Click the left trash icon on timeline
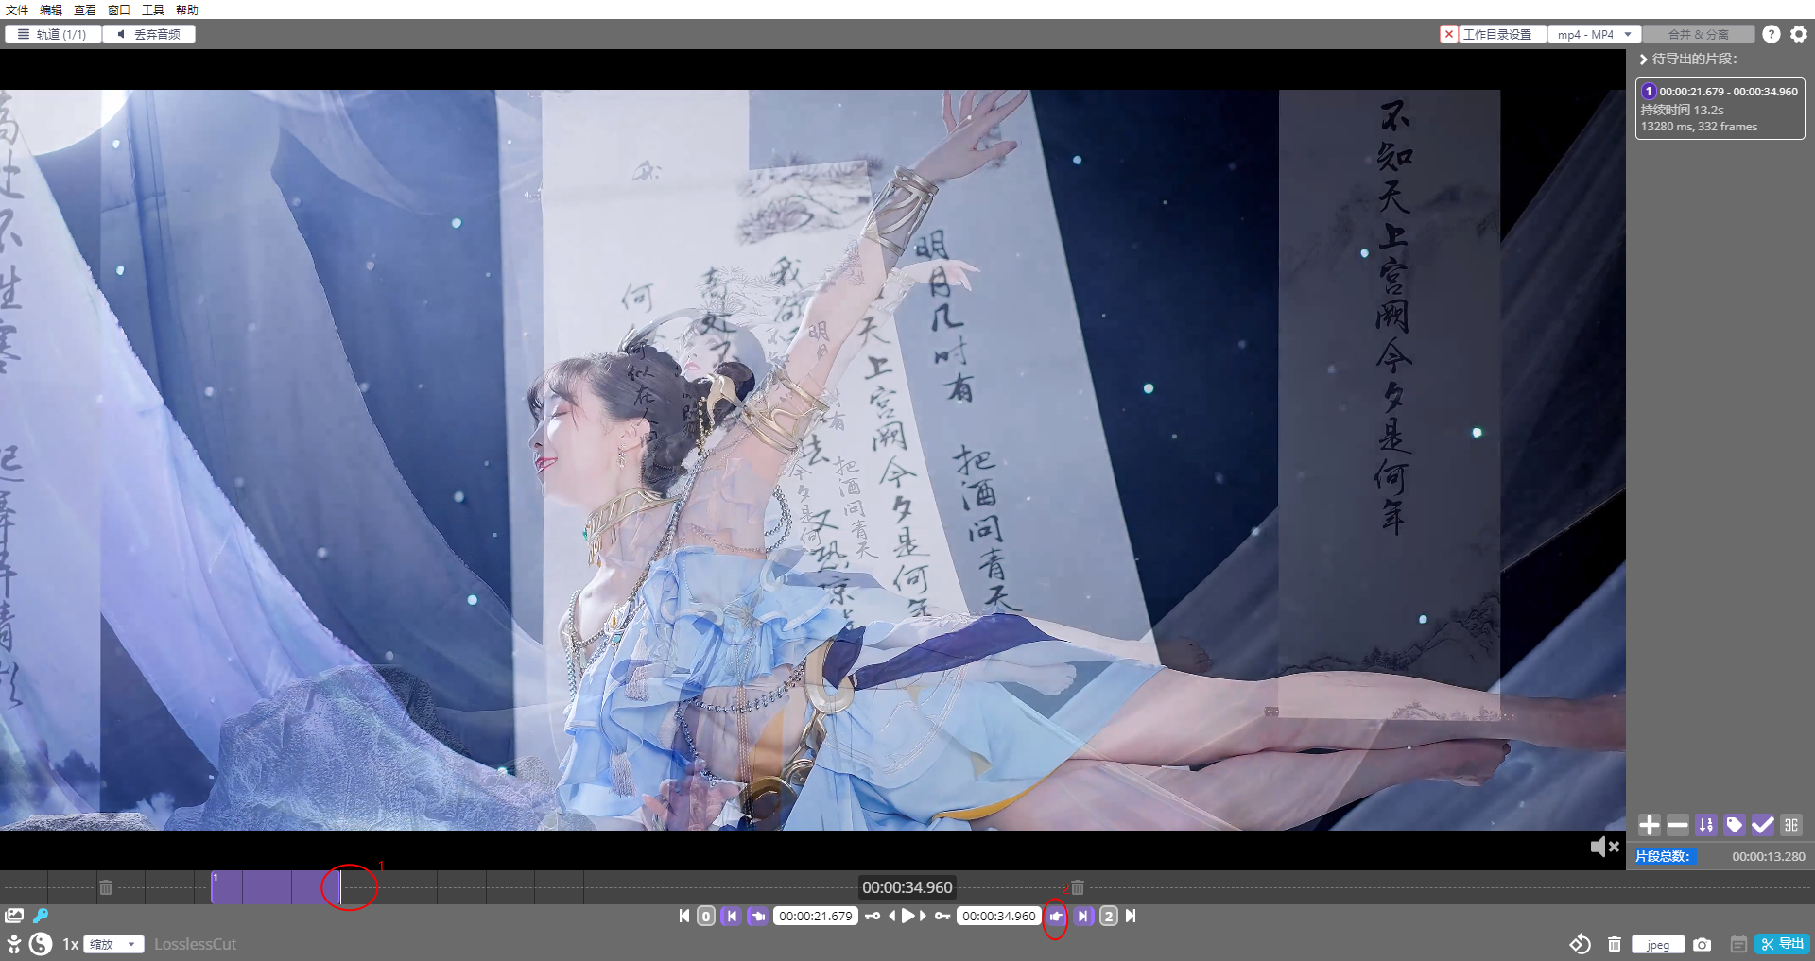This screenshot has width=1815, height=961. click(x=106, y=887)
